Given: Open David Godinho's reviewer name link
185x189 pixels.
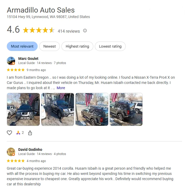Looking at the screenshot, I should (30, 150).
